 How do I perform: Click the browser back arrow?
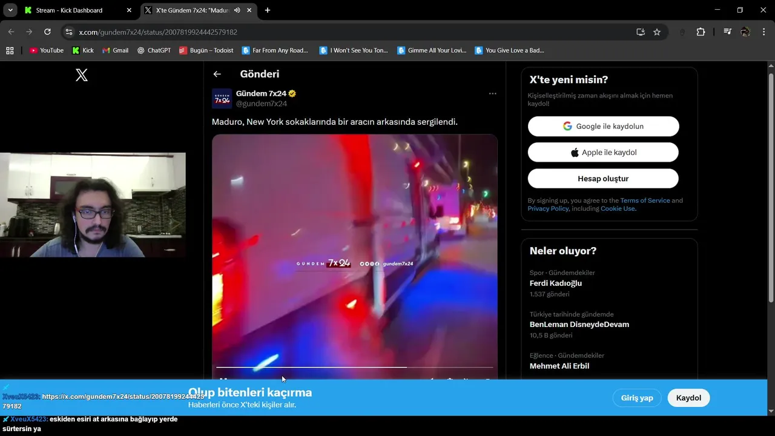(11, 31)
